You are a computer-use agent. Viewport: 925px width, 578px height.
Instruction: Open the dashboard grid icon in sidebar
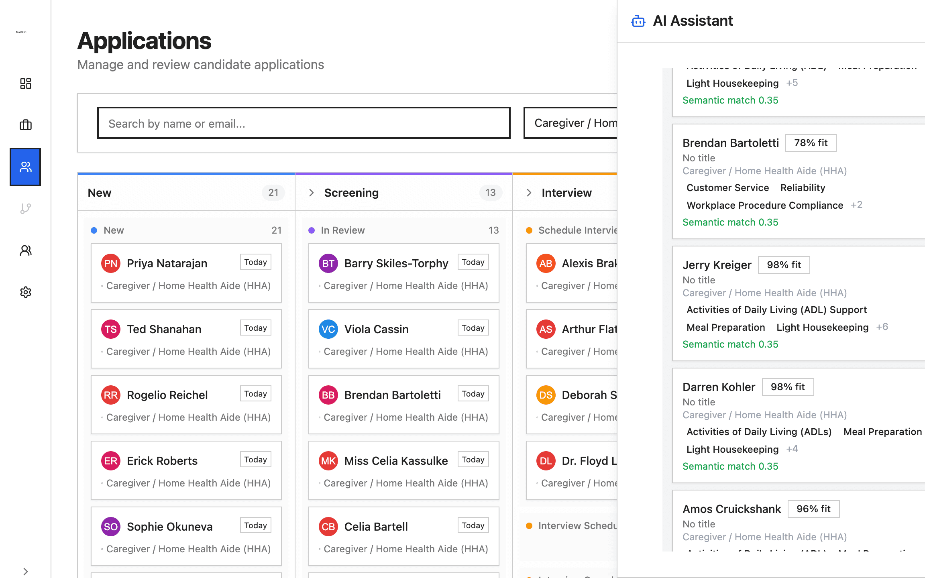tap(25, 83)
